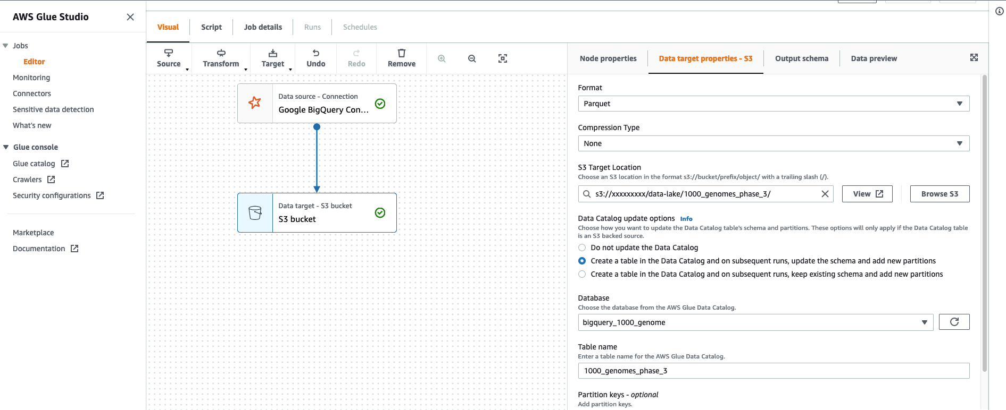Open the Database dropdown showing bigquery_1000_genome
The image size is (1006, 410).
[755, 322]
